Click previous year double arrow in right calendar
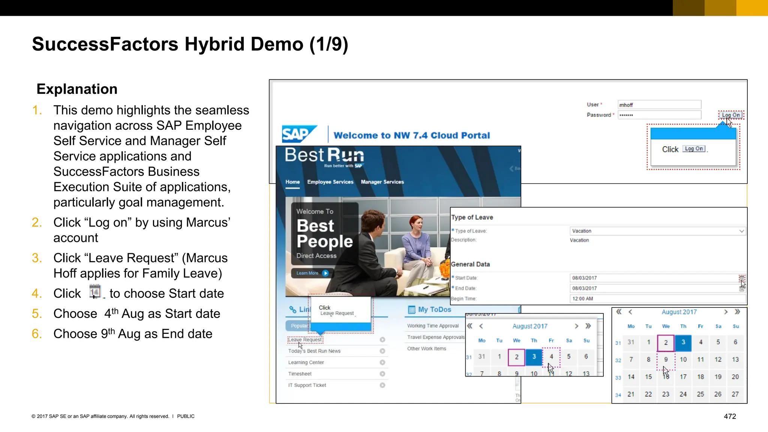This screenshot has width=768, height=432. click(619, 312)
